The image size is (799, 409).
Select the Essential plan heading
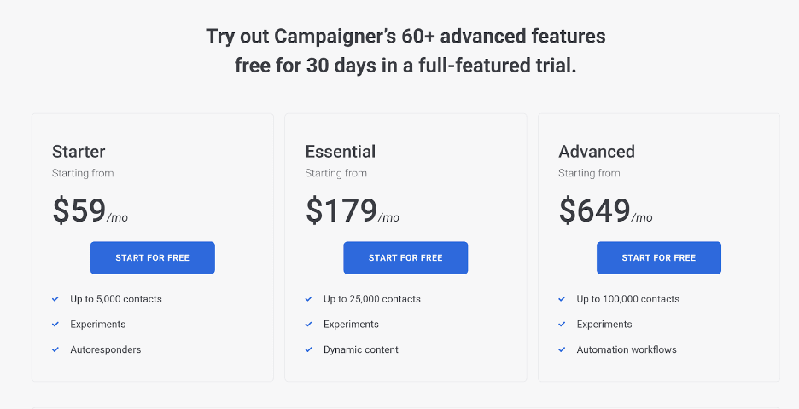(341, 152)
